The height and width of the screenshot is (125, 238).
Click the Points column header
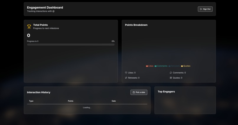[71, 101]
